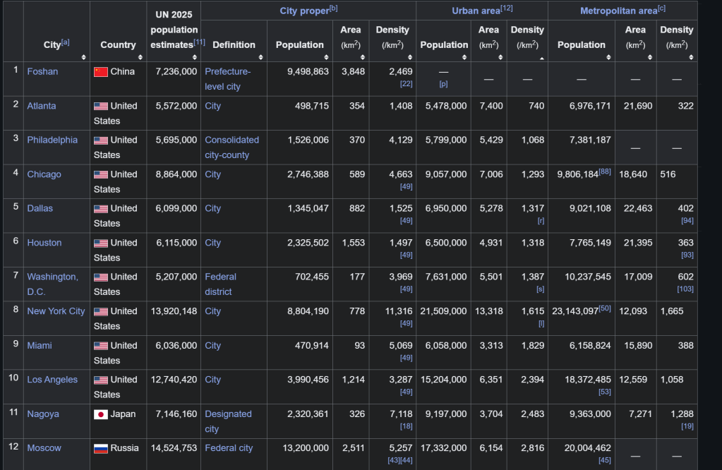This screenshot has width=722, height=470.
Task: Click the China flag icon in Foshan row
Action: tap(100, 72)
